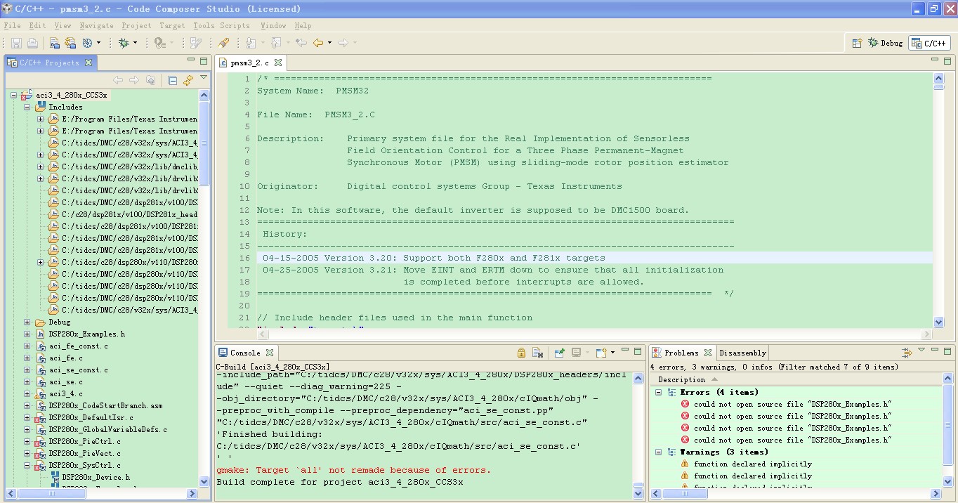Click the rebuild project toolbar icon
The image size is (958, 503).
[x=70, y=43]
